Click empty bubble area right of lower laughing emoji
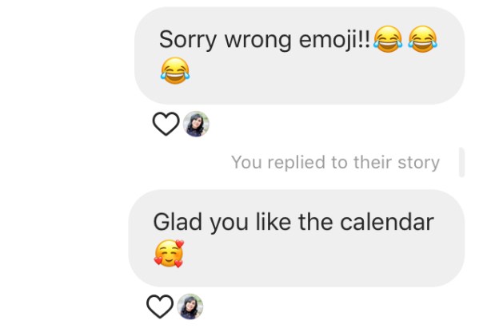 coord(320,76)
